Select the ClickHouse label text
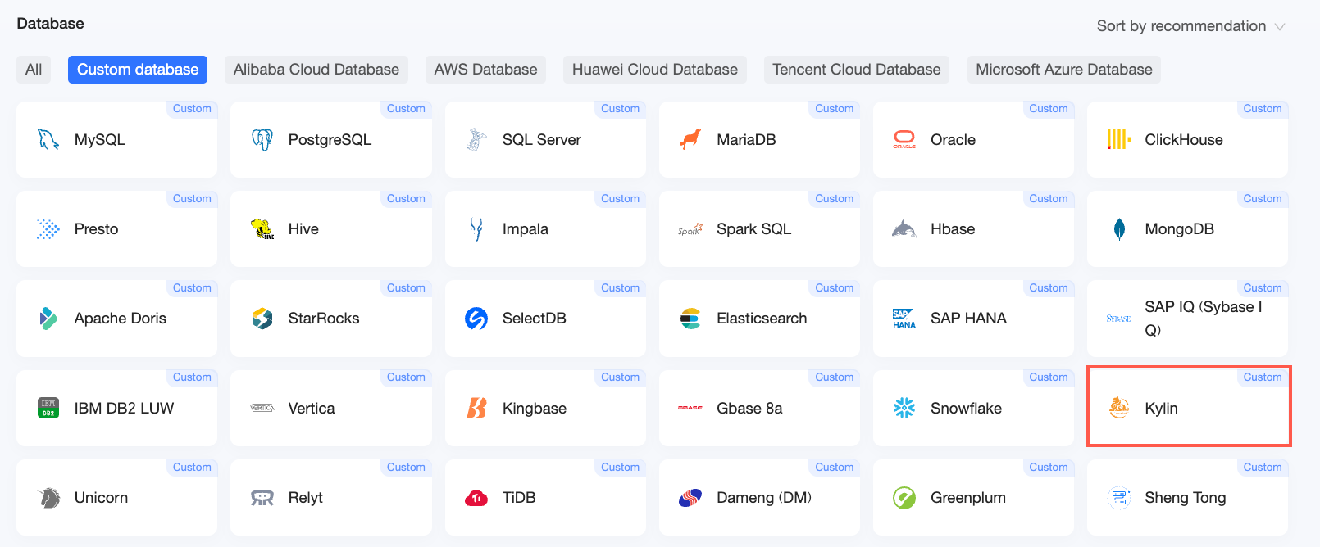This screenshot has width=1320, height=547. click(x=1184, y=140)
